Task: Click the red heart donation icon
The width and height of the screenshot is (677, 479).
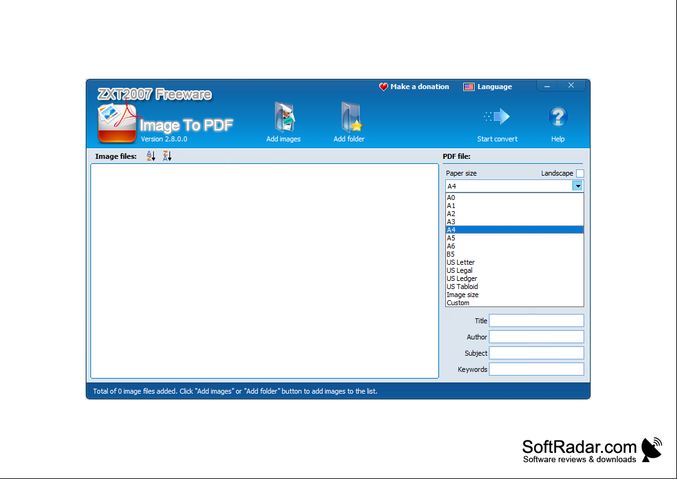Action: tap(384, 87)
